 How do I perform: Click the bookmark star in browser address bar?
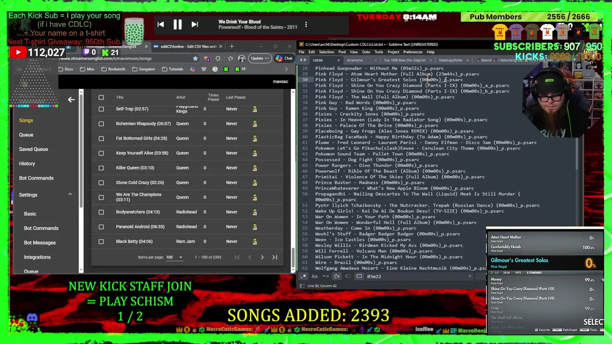(x=195, y=58)
